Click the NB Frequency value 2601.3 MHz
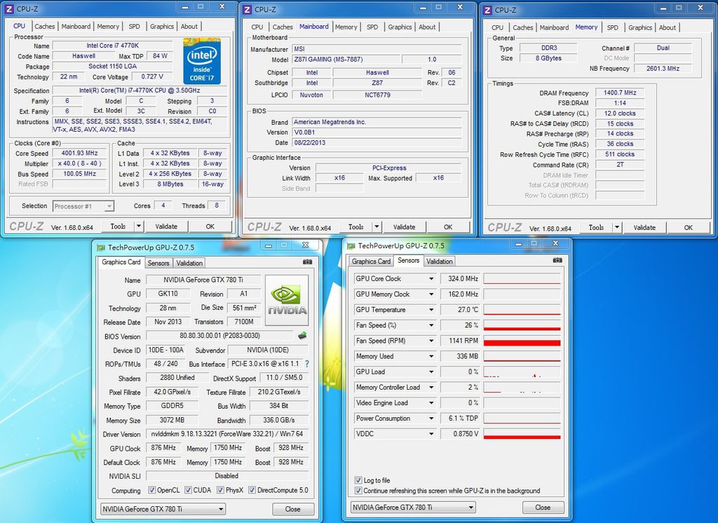The image size is (718, 523). pos(663,68)
